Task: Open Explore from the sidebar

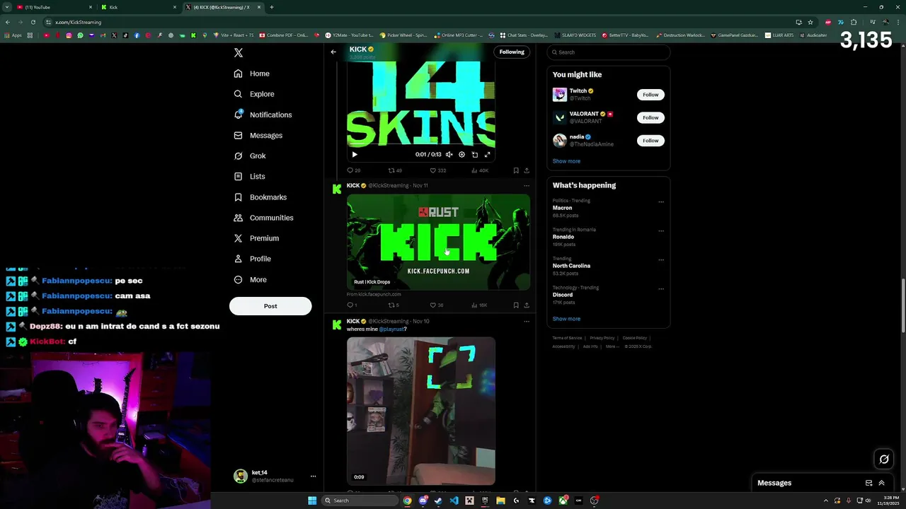Action: [254, 94]
